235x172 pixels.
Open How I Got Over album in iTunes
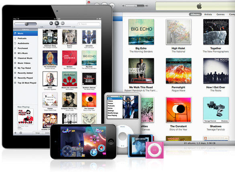coord(216,71)
